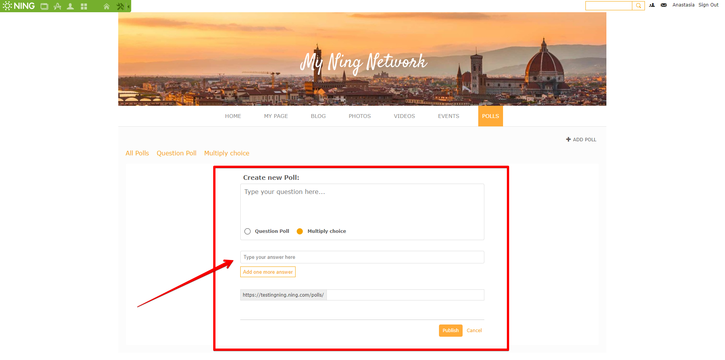This screenshot has height=360, width=725.
Task: Go to the HOME menu item
Action: click(233, 116)
